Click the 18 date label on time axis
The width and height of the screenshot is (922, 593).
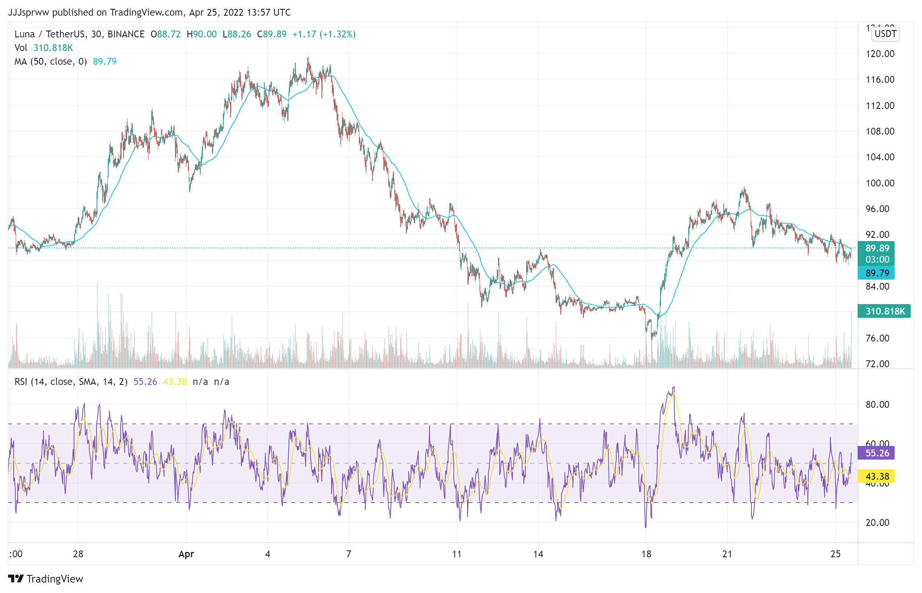(x=646, y=554)
